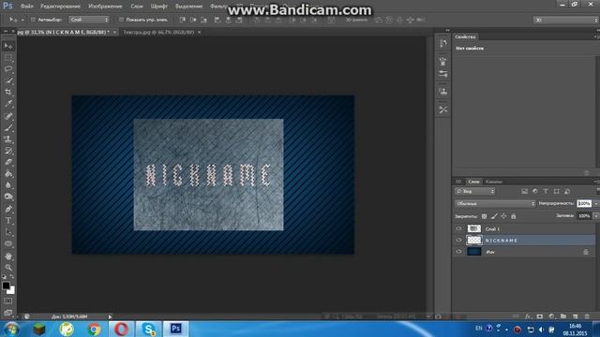Screen dimensions: 600x337
Task: Toggle lock position
Action: click(x=503, y=216)
